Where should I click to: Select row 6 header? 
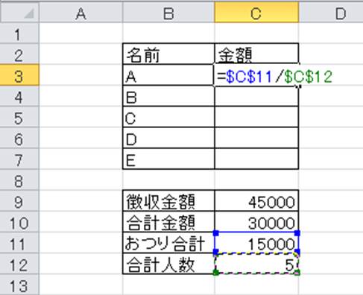(19, 138)
